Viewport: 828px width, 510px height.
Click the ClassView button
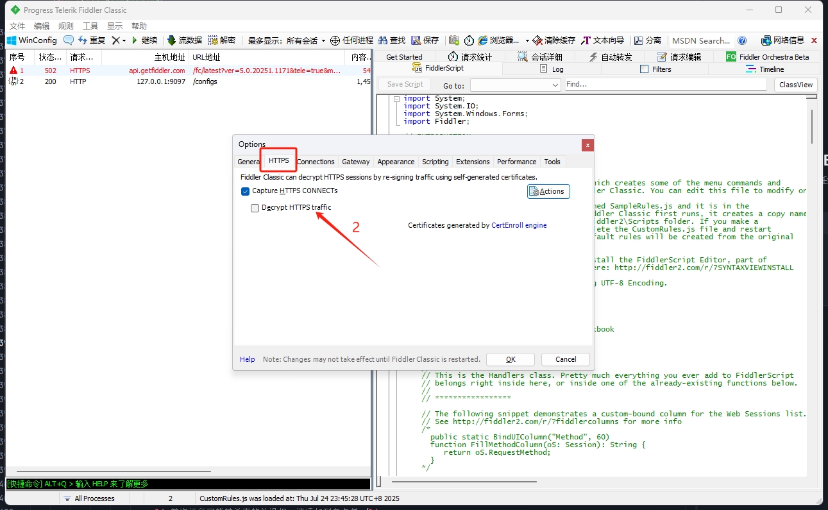tap(796, 85)
